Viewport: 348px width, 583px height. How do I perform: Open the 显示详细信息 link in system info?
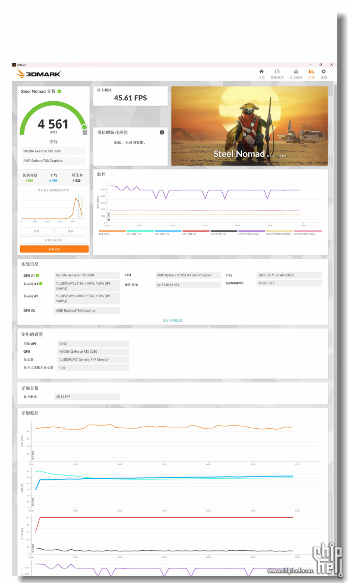pos(173,320)
